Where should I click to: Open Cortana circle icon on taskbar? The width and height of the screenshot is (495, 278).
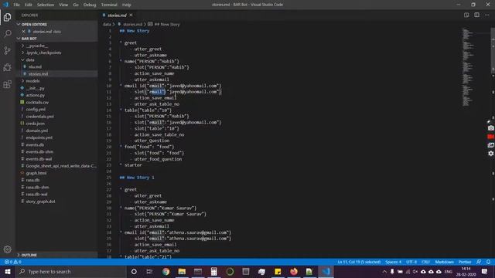(x=134, y=271)
